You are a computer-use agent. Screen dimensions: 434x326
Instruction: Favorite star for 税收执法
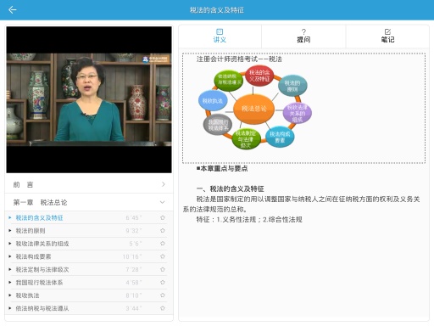coord(163,295)
